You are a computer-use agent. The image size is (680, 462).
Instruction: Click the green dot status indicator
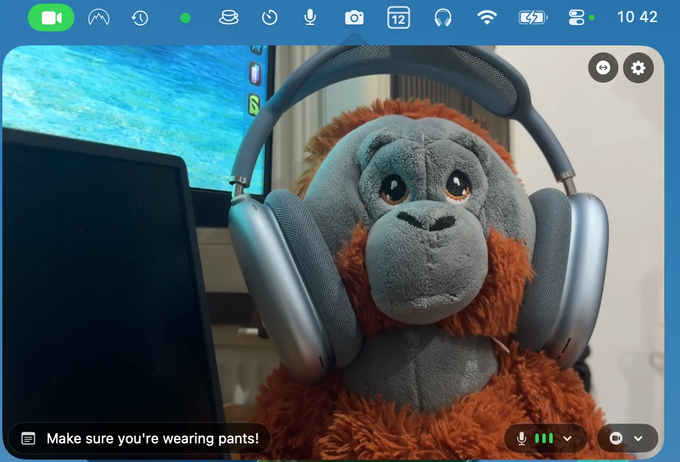click(185, 18)
